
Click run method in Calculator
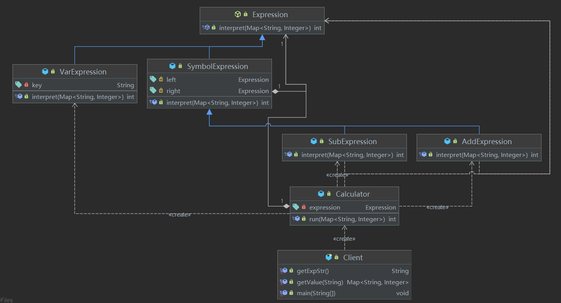344,219
